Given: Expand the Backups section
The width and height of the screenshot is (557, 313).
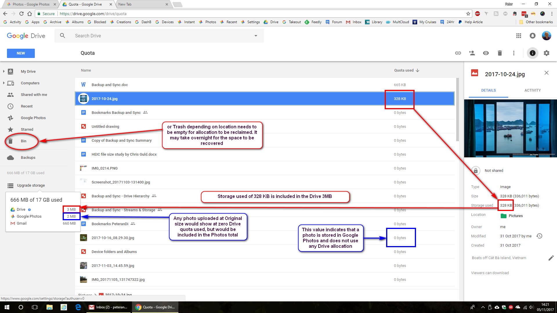Looking at the screenshot, I should click(28, 157).
